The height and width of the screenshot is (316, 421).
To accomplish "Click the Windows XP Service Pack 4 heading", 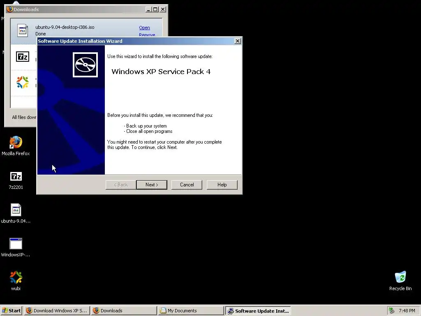I will [161, 72].
